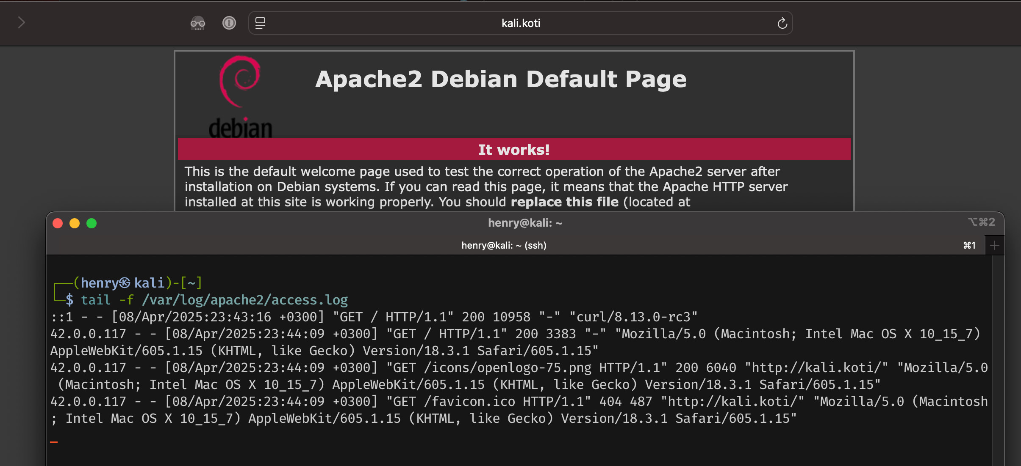Click the Debian swirl logo on the page
The image size is (1021, 466).
pos(241,82)
